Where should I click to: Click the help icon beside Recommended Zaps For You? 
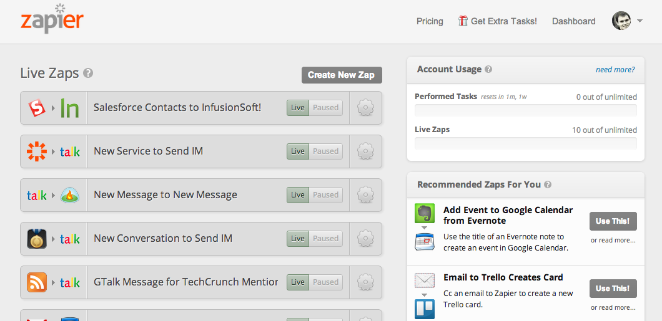(548, 184)
